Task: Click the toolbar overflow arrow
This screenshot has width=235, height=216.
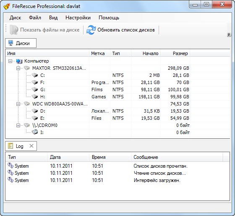Action: [229, 35]
